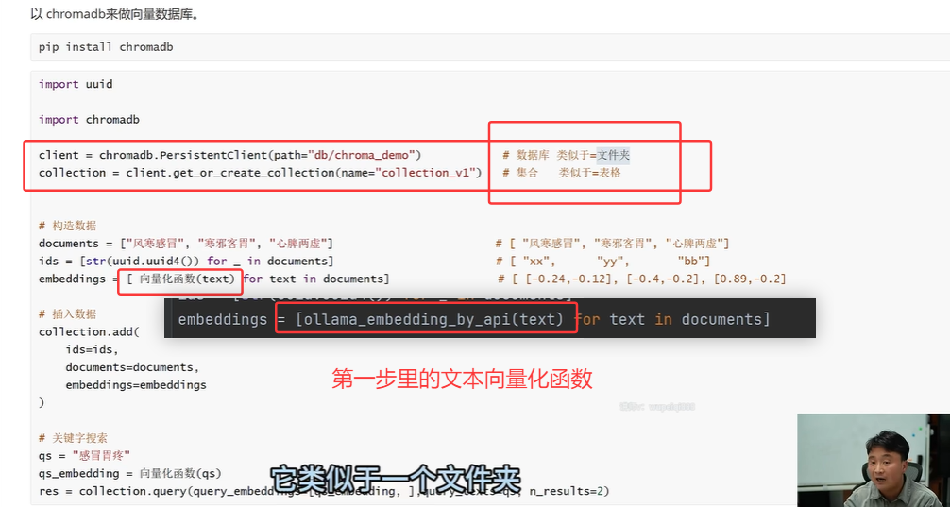Click "寒邪客胃" in the right-side comment list
Image resolution: width=950 pixels, height=507 pixels.
pos(626,244)
